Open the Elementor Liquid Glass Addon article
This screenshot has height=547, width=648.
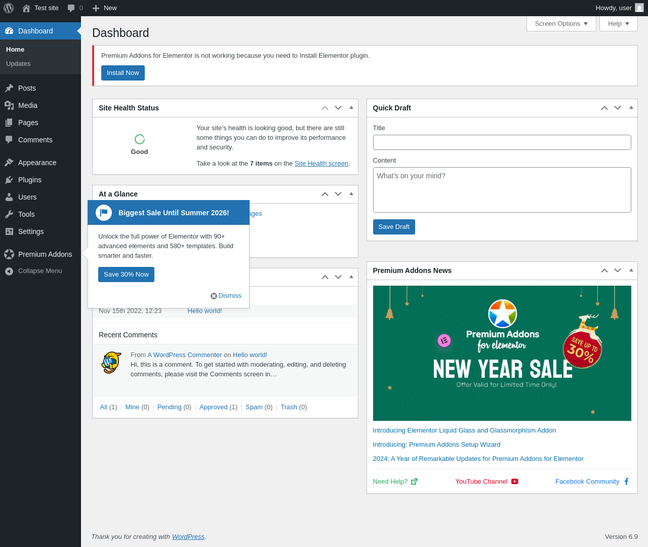(x=464, y=431)
